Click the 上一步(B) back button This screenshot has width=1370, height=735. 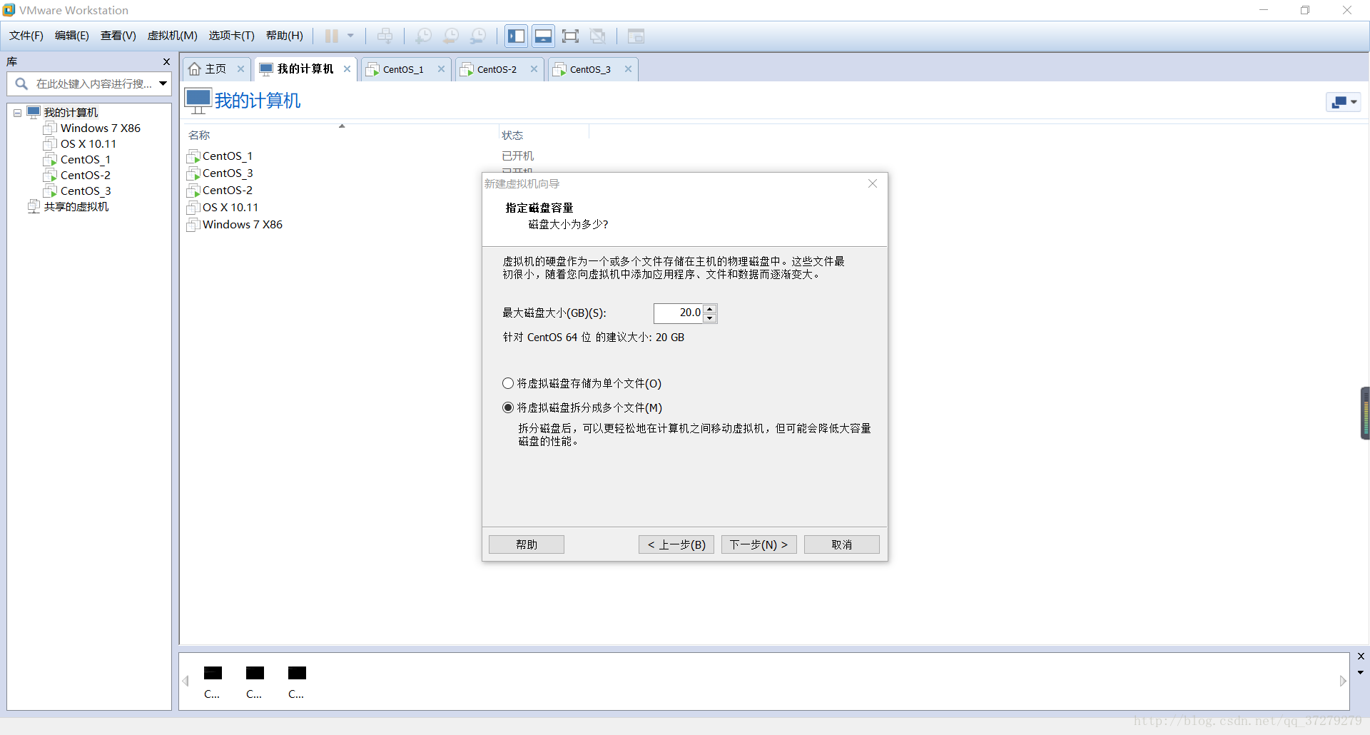[x=676, y=544]
